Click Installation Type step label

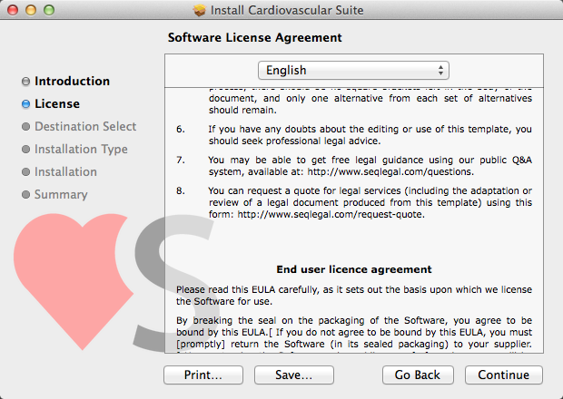[x=81, y=149]
